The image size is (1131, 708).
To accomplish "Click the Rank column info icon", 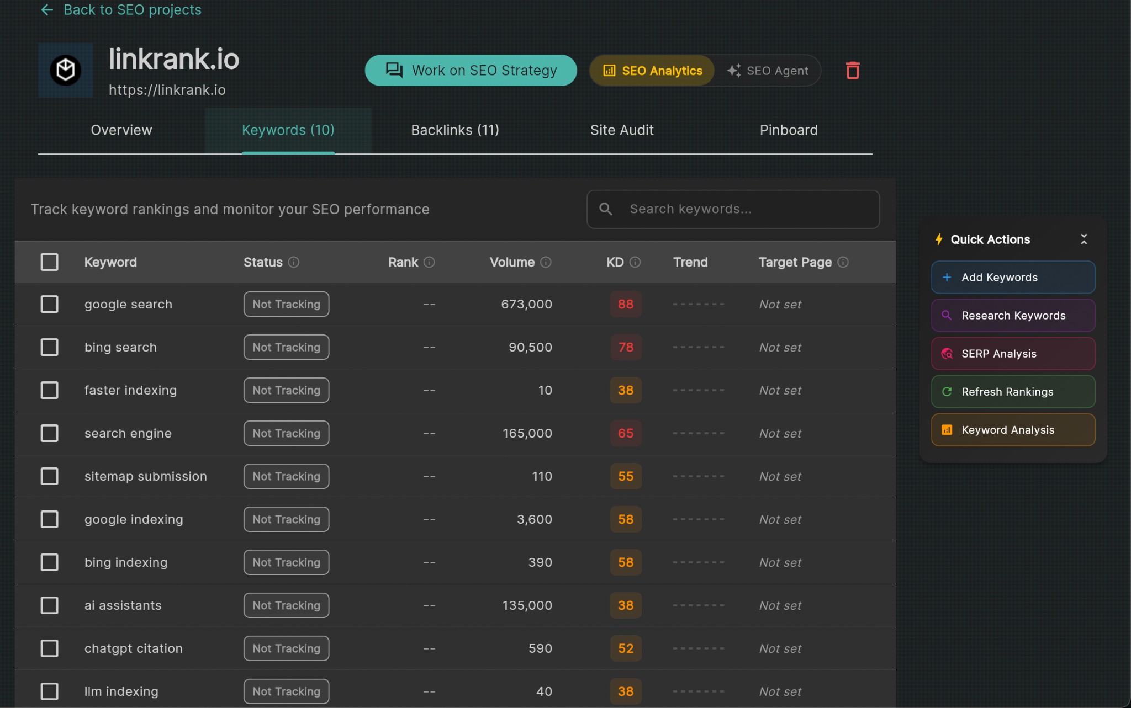I will [429, 262].
